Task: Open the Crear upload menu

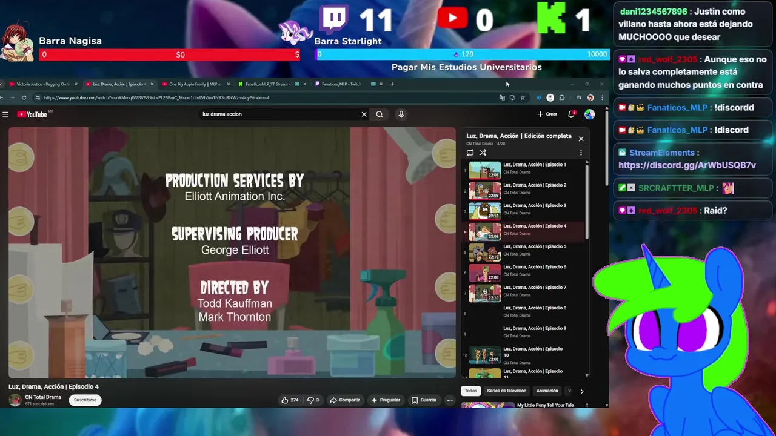Action: [547, 114]
